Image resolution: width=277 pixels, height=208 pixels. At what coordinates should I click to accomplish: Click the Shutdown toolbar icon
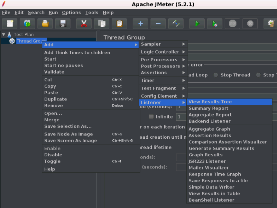pyautogui.click(x=250, y=23)
